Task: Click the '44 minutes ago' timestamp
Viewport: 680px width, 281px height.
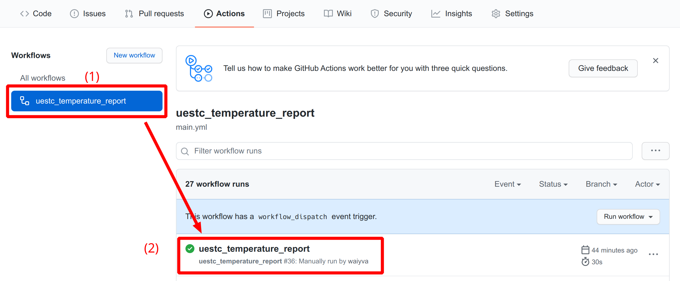Action: [x=614, y=250]
